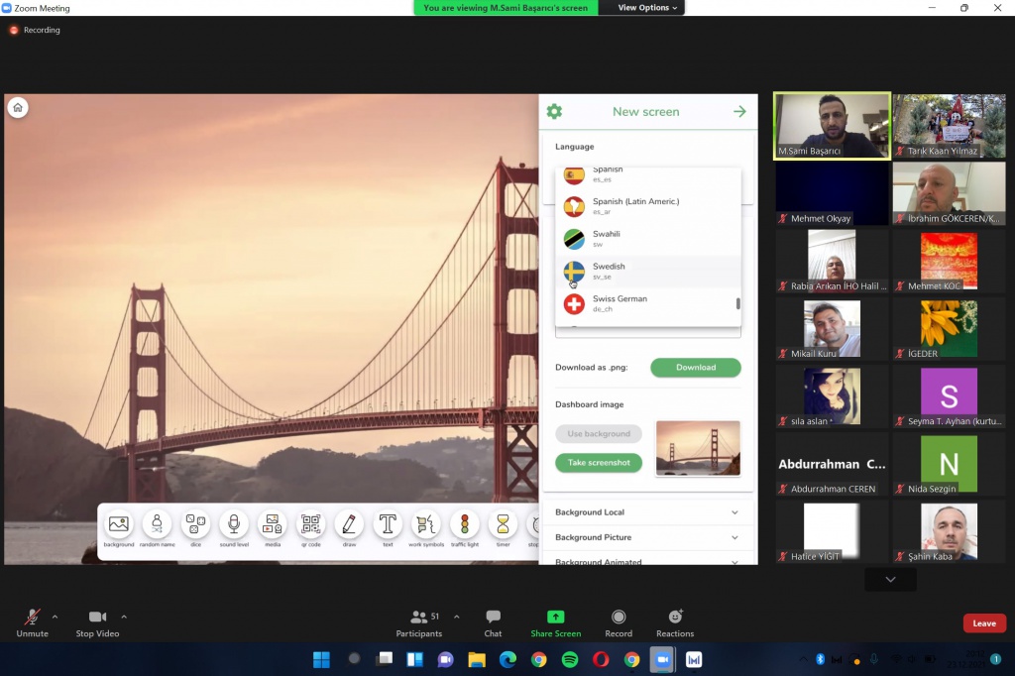
Task: Select Swiss German language option
Action: click(648, 303)
